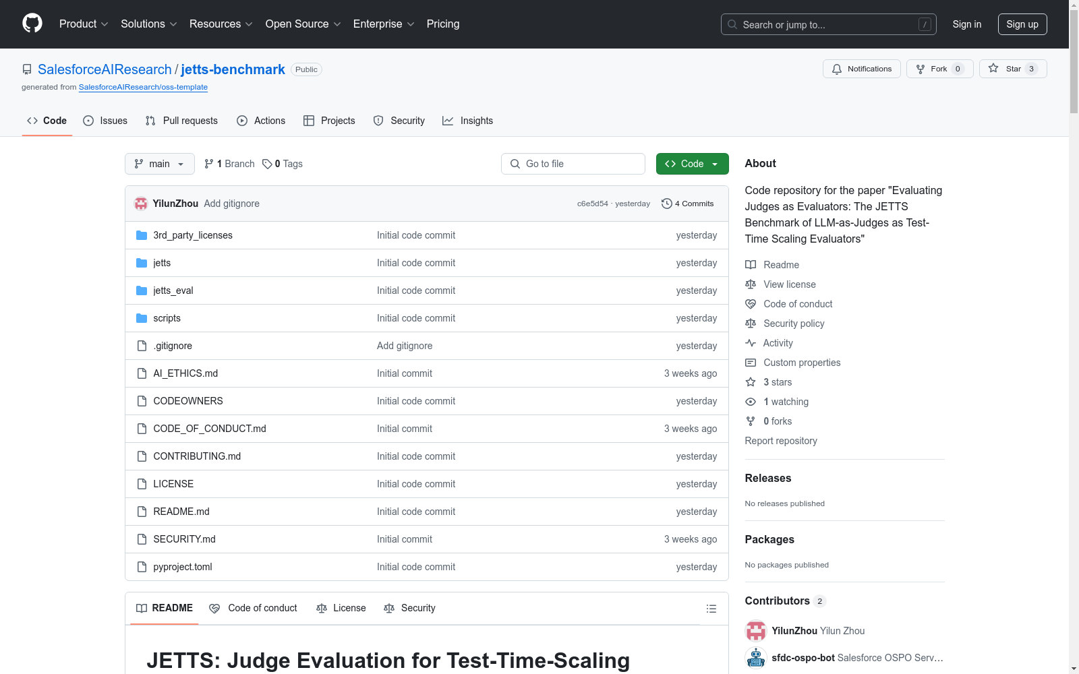Open the Projects tab

(329, 121)
